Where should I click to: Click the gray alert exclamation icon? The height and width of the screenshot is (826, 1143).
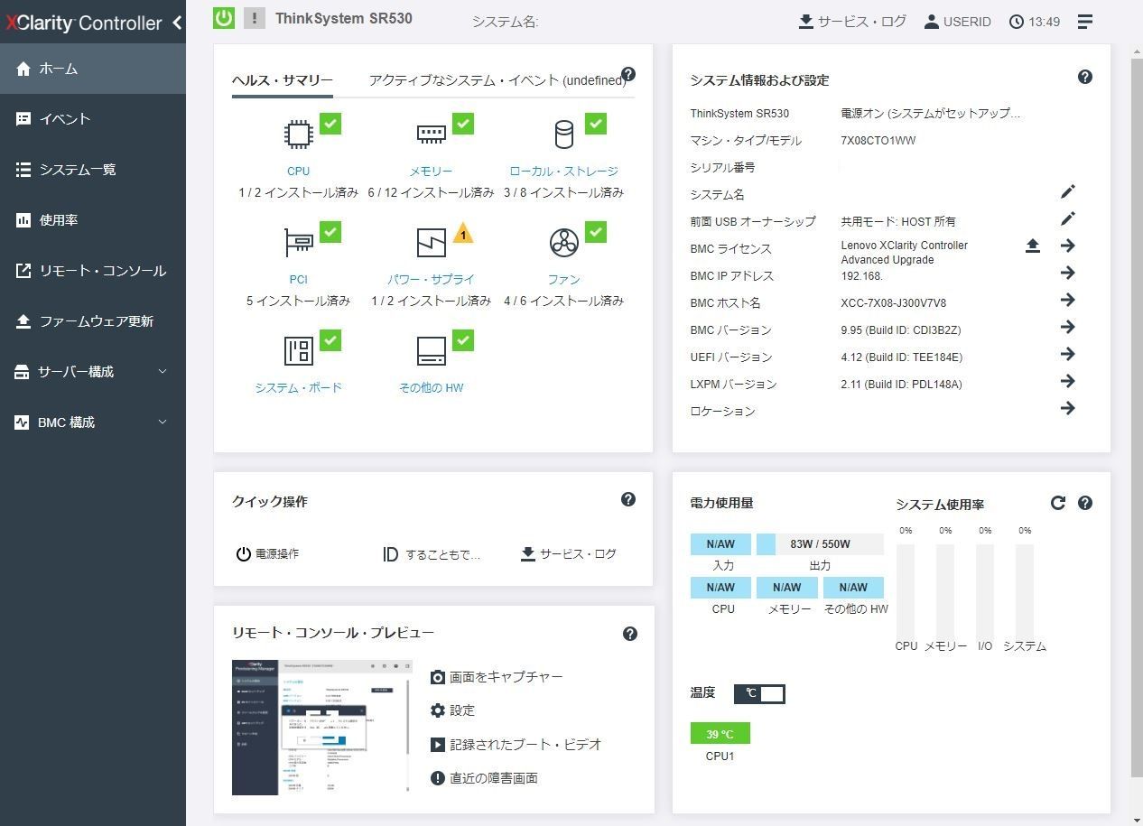pos(255,18)
